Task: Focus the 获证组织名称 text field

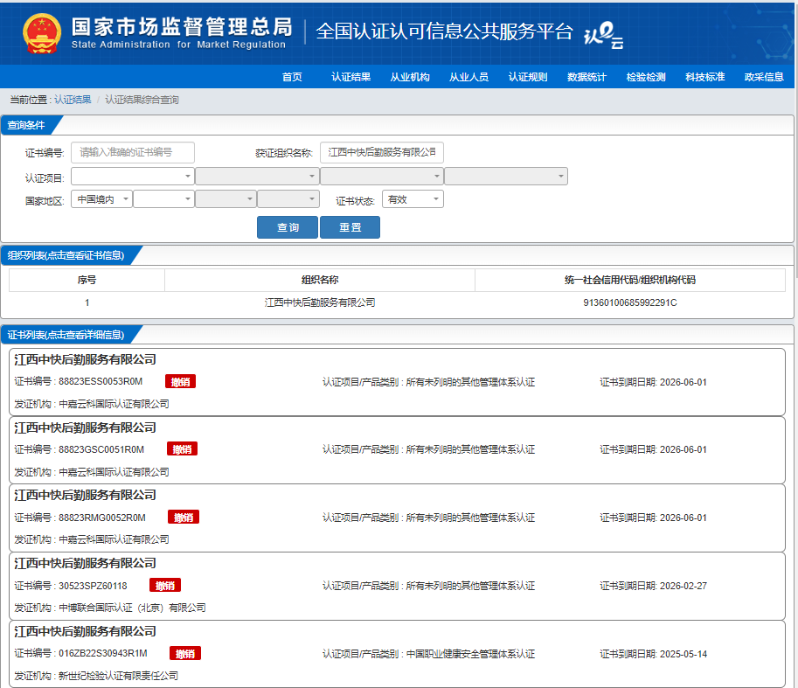Action: [x=381, y=152]
